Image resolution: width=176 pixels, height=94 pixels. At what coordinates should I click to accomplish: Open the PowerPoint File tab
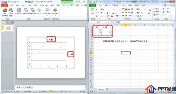[x=5, y=5]
